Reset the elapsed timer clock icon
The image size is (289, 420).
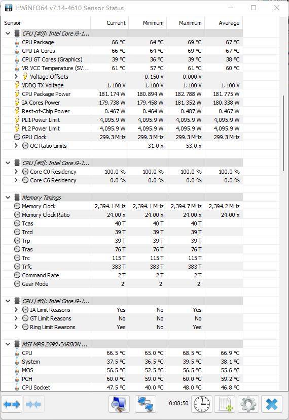[202, 404]
